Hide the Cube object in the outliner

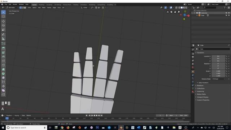[x=229, y=15]
